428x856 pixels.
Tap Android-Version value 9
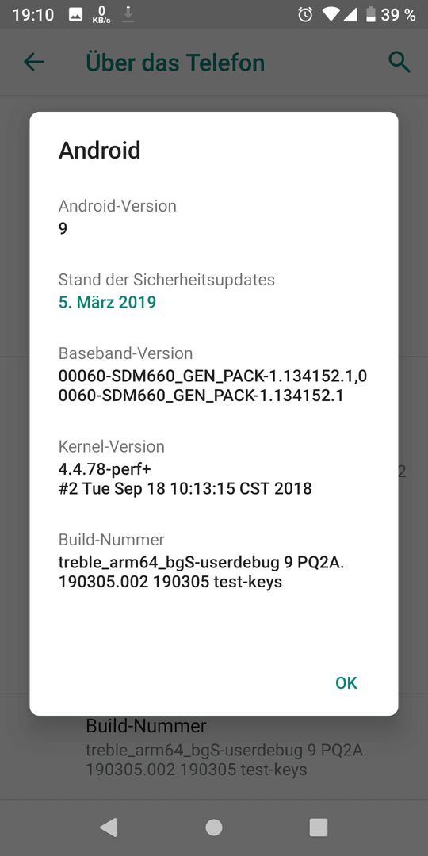point(63,228)
